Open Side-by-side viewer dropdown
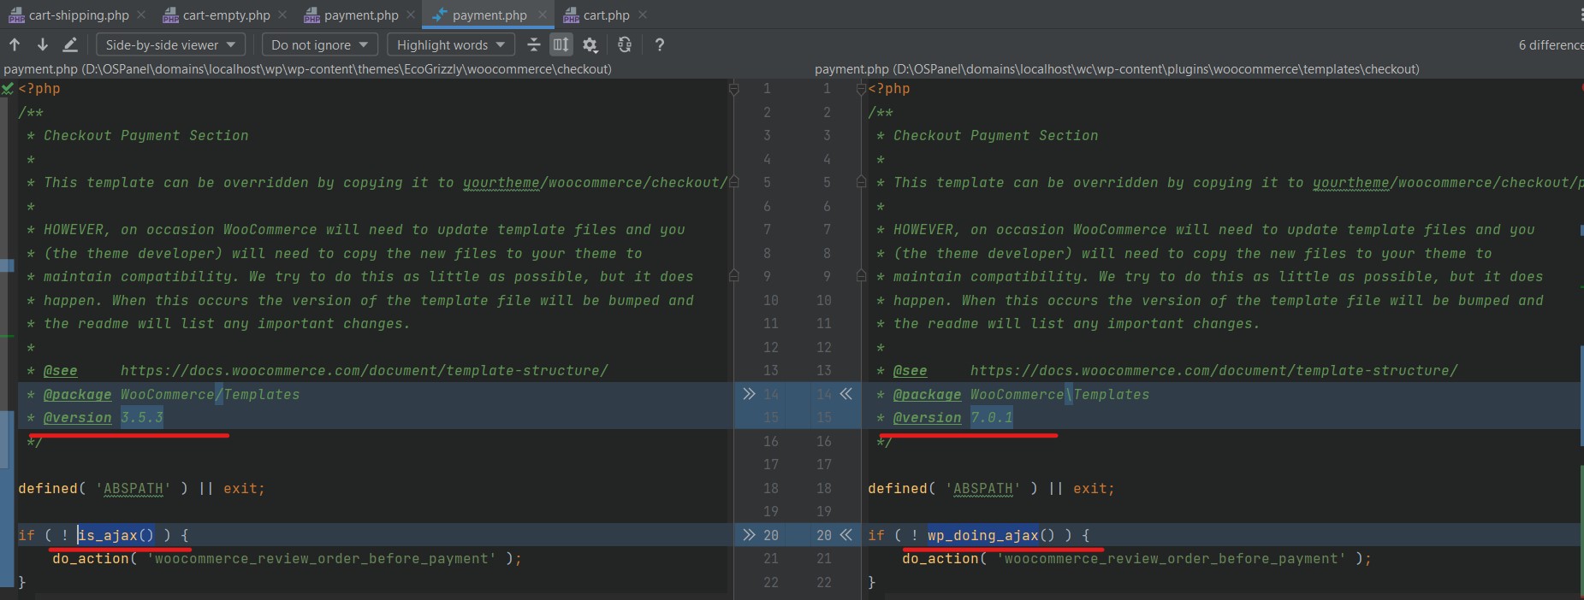The height and width of the screenshot is (600, 1584). pos(171,44)
